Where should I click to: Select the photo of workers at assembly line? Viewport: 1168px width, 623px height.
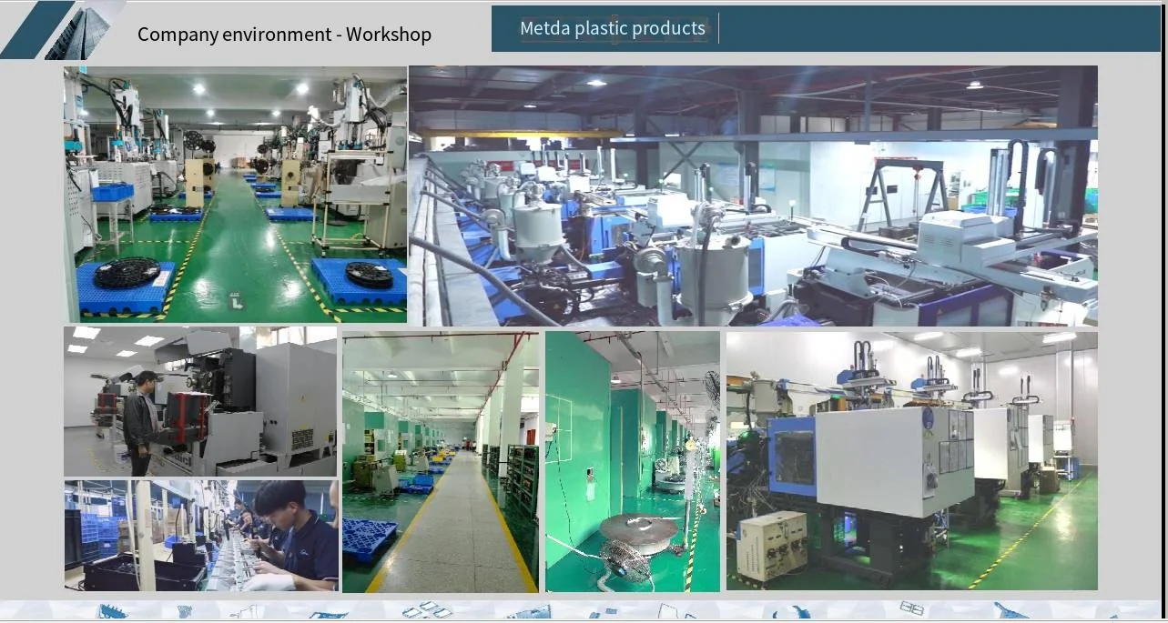point(201,536)
